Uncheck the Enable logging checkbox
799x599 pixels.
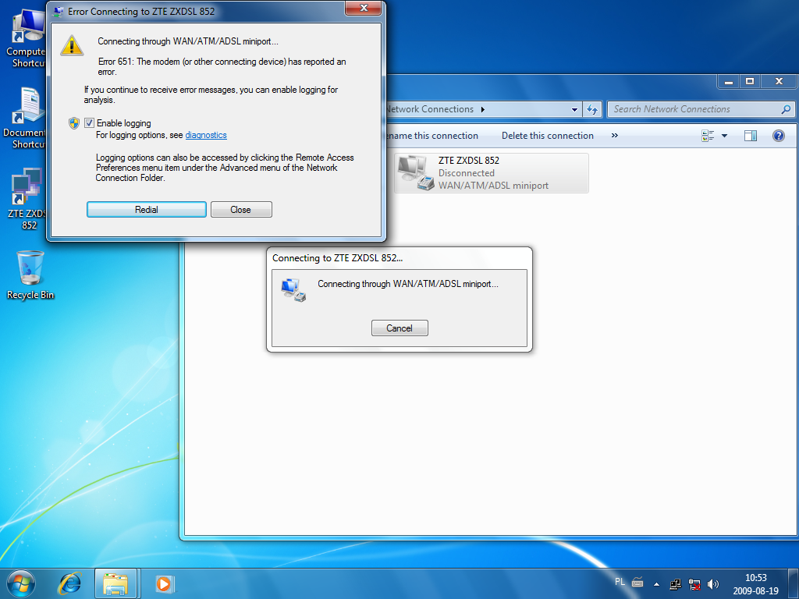coord(90,123)
